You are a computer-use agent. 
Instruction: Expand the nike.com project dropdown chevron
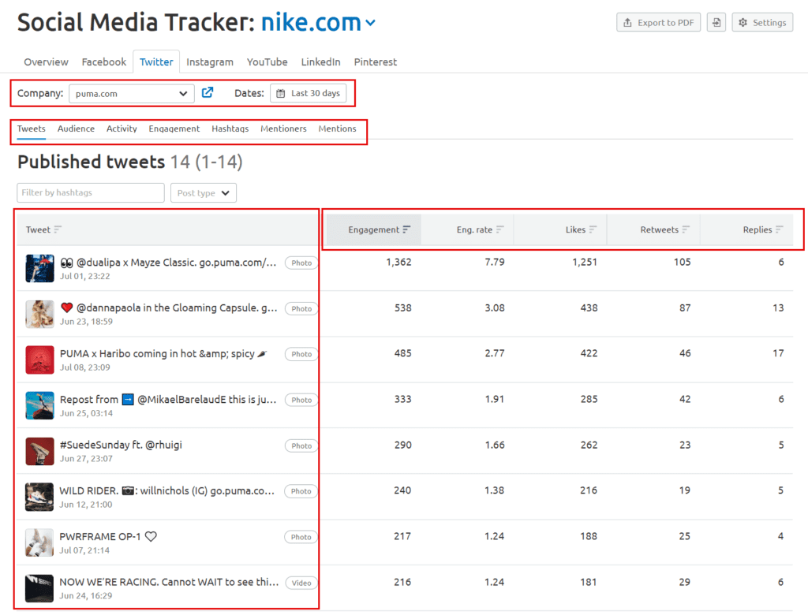(x=371, y=23)
